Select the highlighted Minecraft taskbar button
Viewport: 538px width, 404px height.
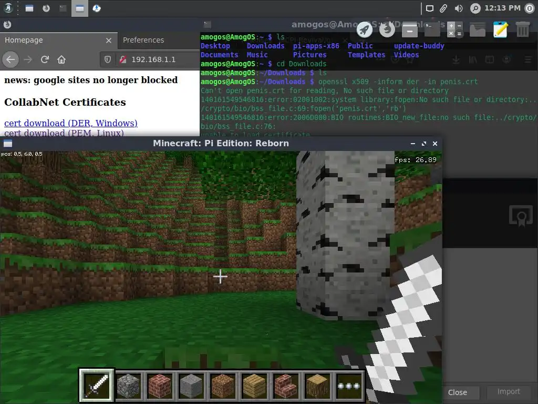click(x=80, y=8)
